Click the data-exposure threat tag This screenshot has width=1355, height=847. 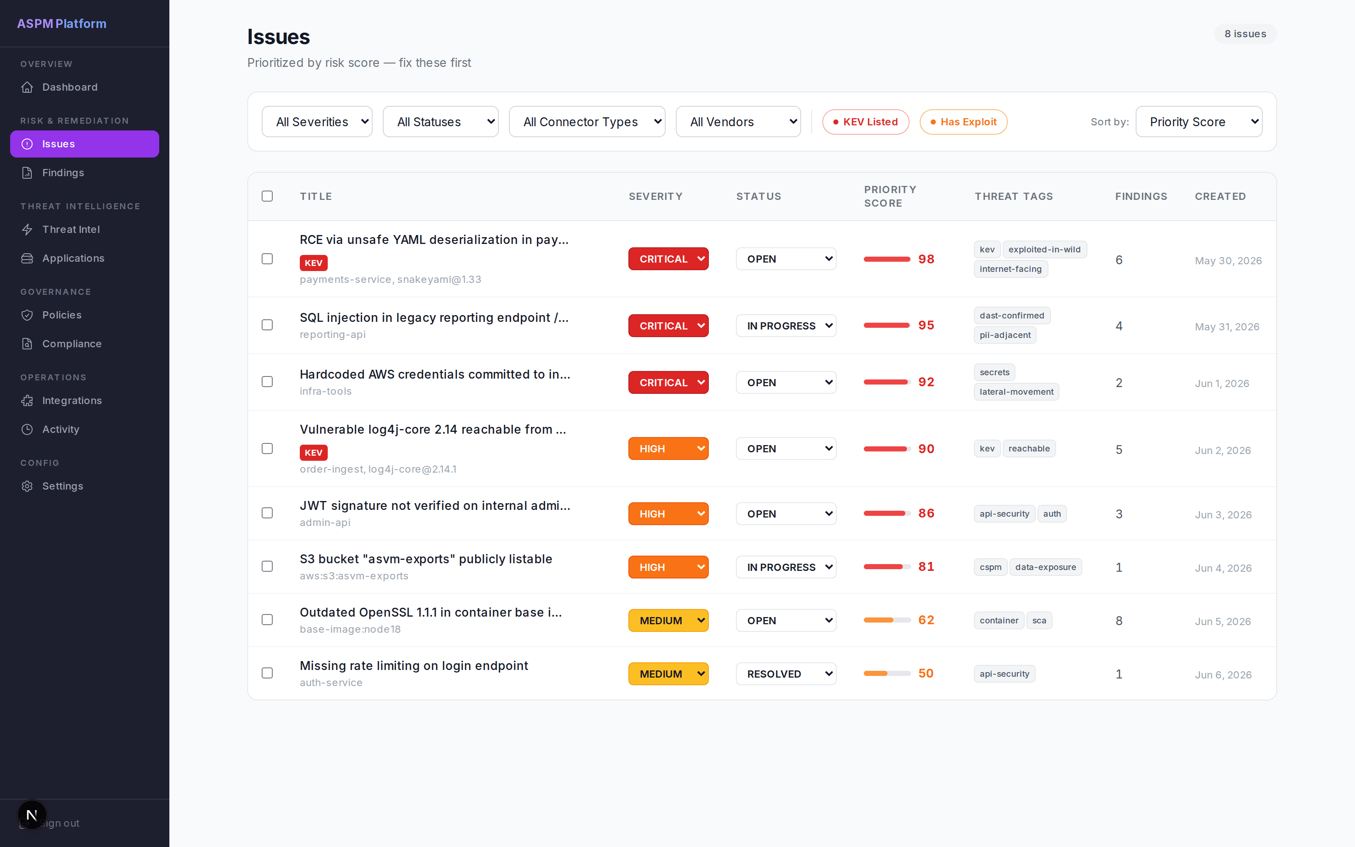[x=1045, y=567]
